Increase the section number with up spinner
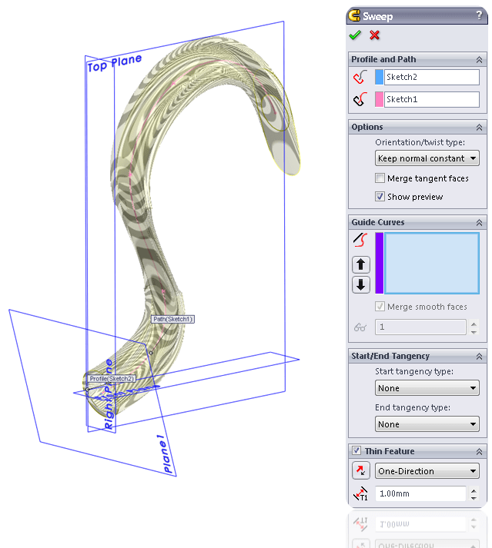 (x=474, y=324)
